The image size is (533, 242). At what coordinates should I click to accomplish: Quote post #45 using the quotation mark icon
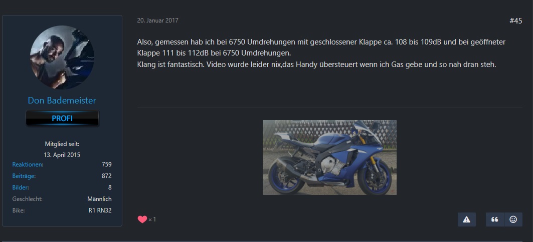495,219
